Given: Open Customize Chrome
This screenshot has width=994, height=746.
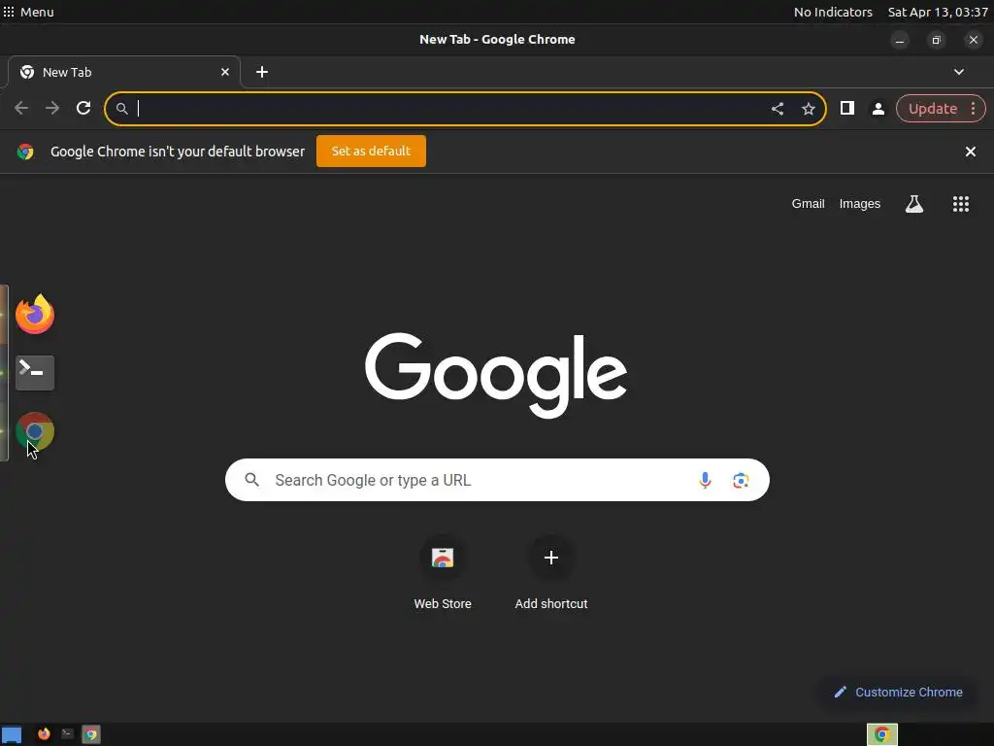Looking at the screenshot, I should tap(899, 692).
